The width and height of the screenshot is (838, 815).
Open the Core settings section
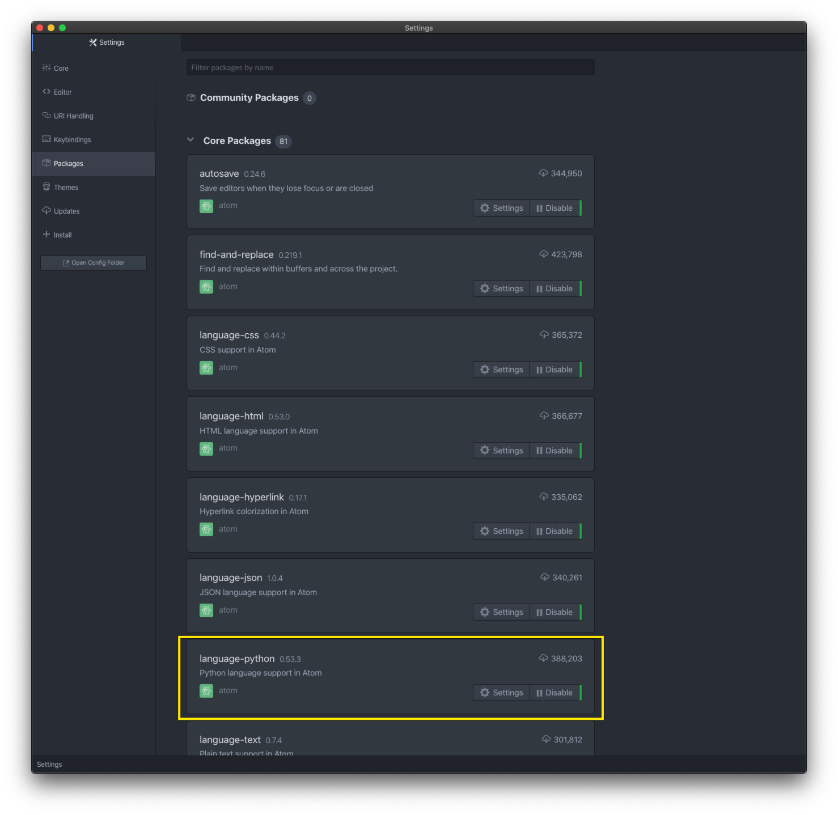click(94, 68)
